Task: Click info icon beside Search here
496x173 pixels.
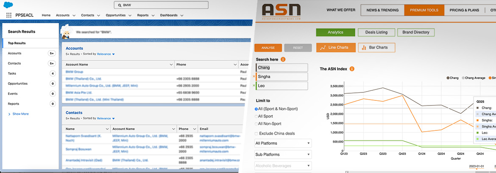Action: tap(283, 59)
